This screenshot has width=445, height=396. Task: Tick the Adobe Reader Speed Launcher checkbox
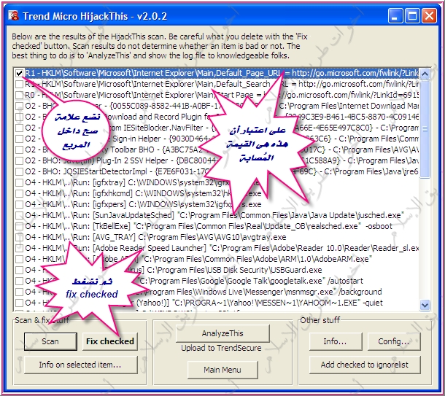[19, 248]
